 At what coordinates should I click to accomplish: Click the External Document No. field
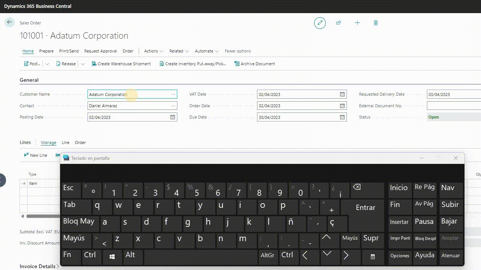coord(453,106)
